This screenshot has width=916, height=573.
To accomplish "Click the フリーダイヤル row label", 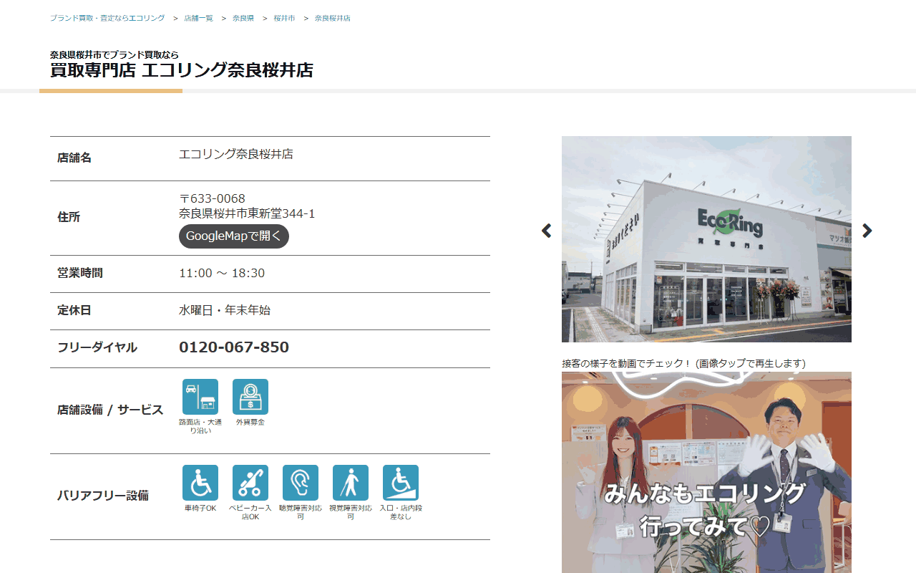I will 97,347.
